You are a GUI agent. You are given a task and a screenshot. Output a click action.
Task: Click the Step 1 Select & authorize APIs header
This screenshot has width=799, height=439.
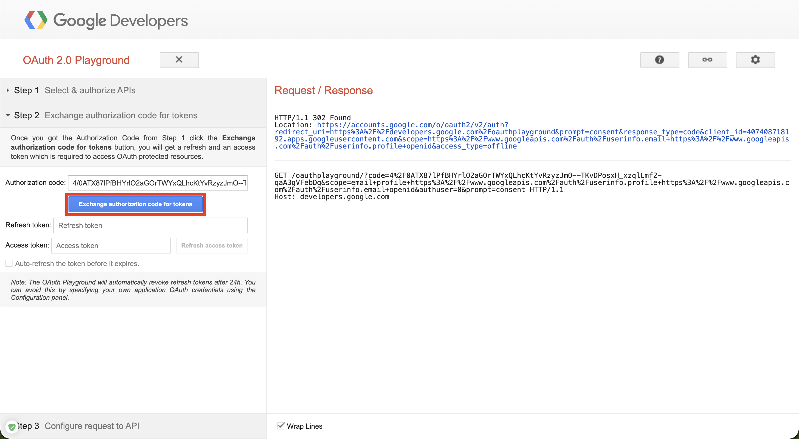coord(90,90)
